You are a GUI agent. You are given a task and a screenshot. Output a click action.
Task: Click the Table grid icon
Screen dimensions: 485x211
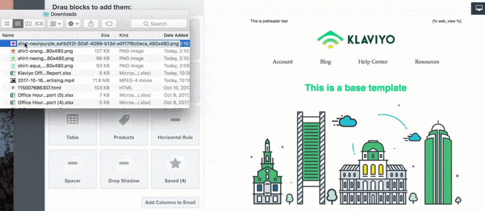point(72,119)
